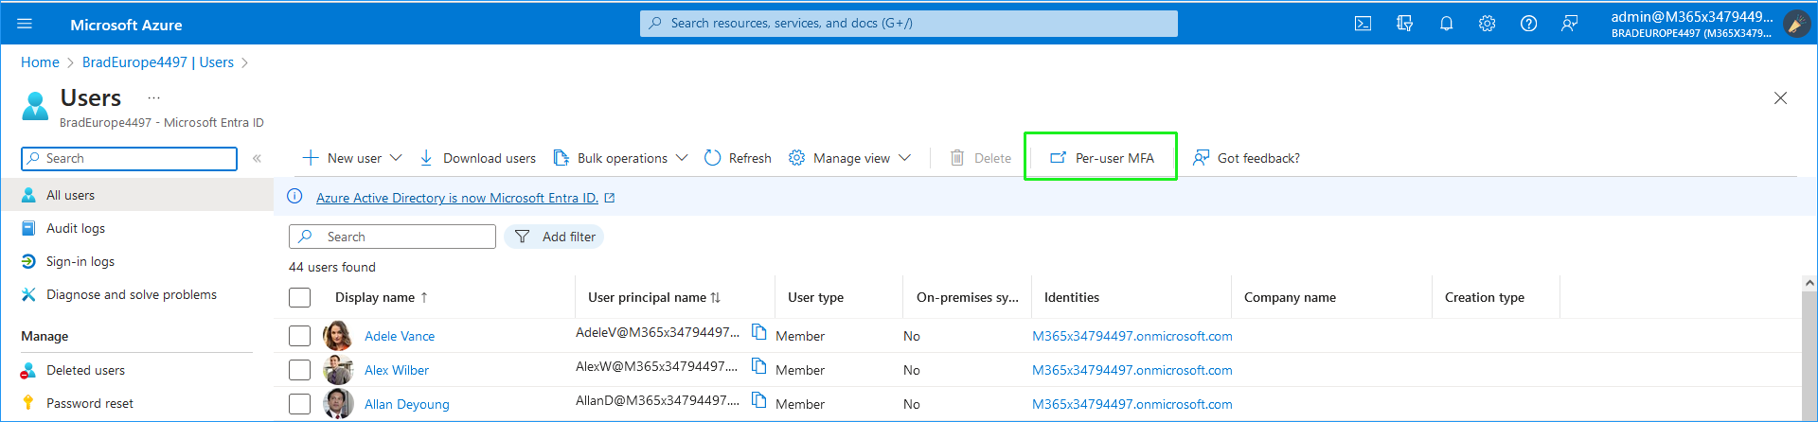Open Adele Vance's user profile
Screen dimensions: 1818x422
pyautogui.click(x=400, y=336)
